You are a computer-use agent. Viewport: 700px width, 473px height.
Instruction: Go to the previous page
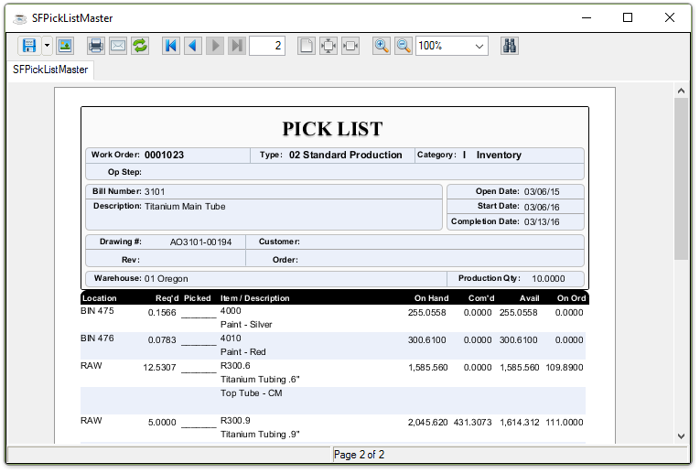point(192,46)
